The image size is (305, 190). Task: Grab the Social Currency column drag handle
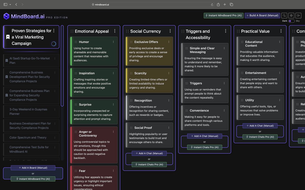tap(127, 31)
